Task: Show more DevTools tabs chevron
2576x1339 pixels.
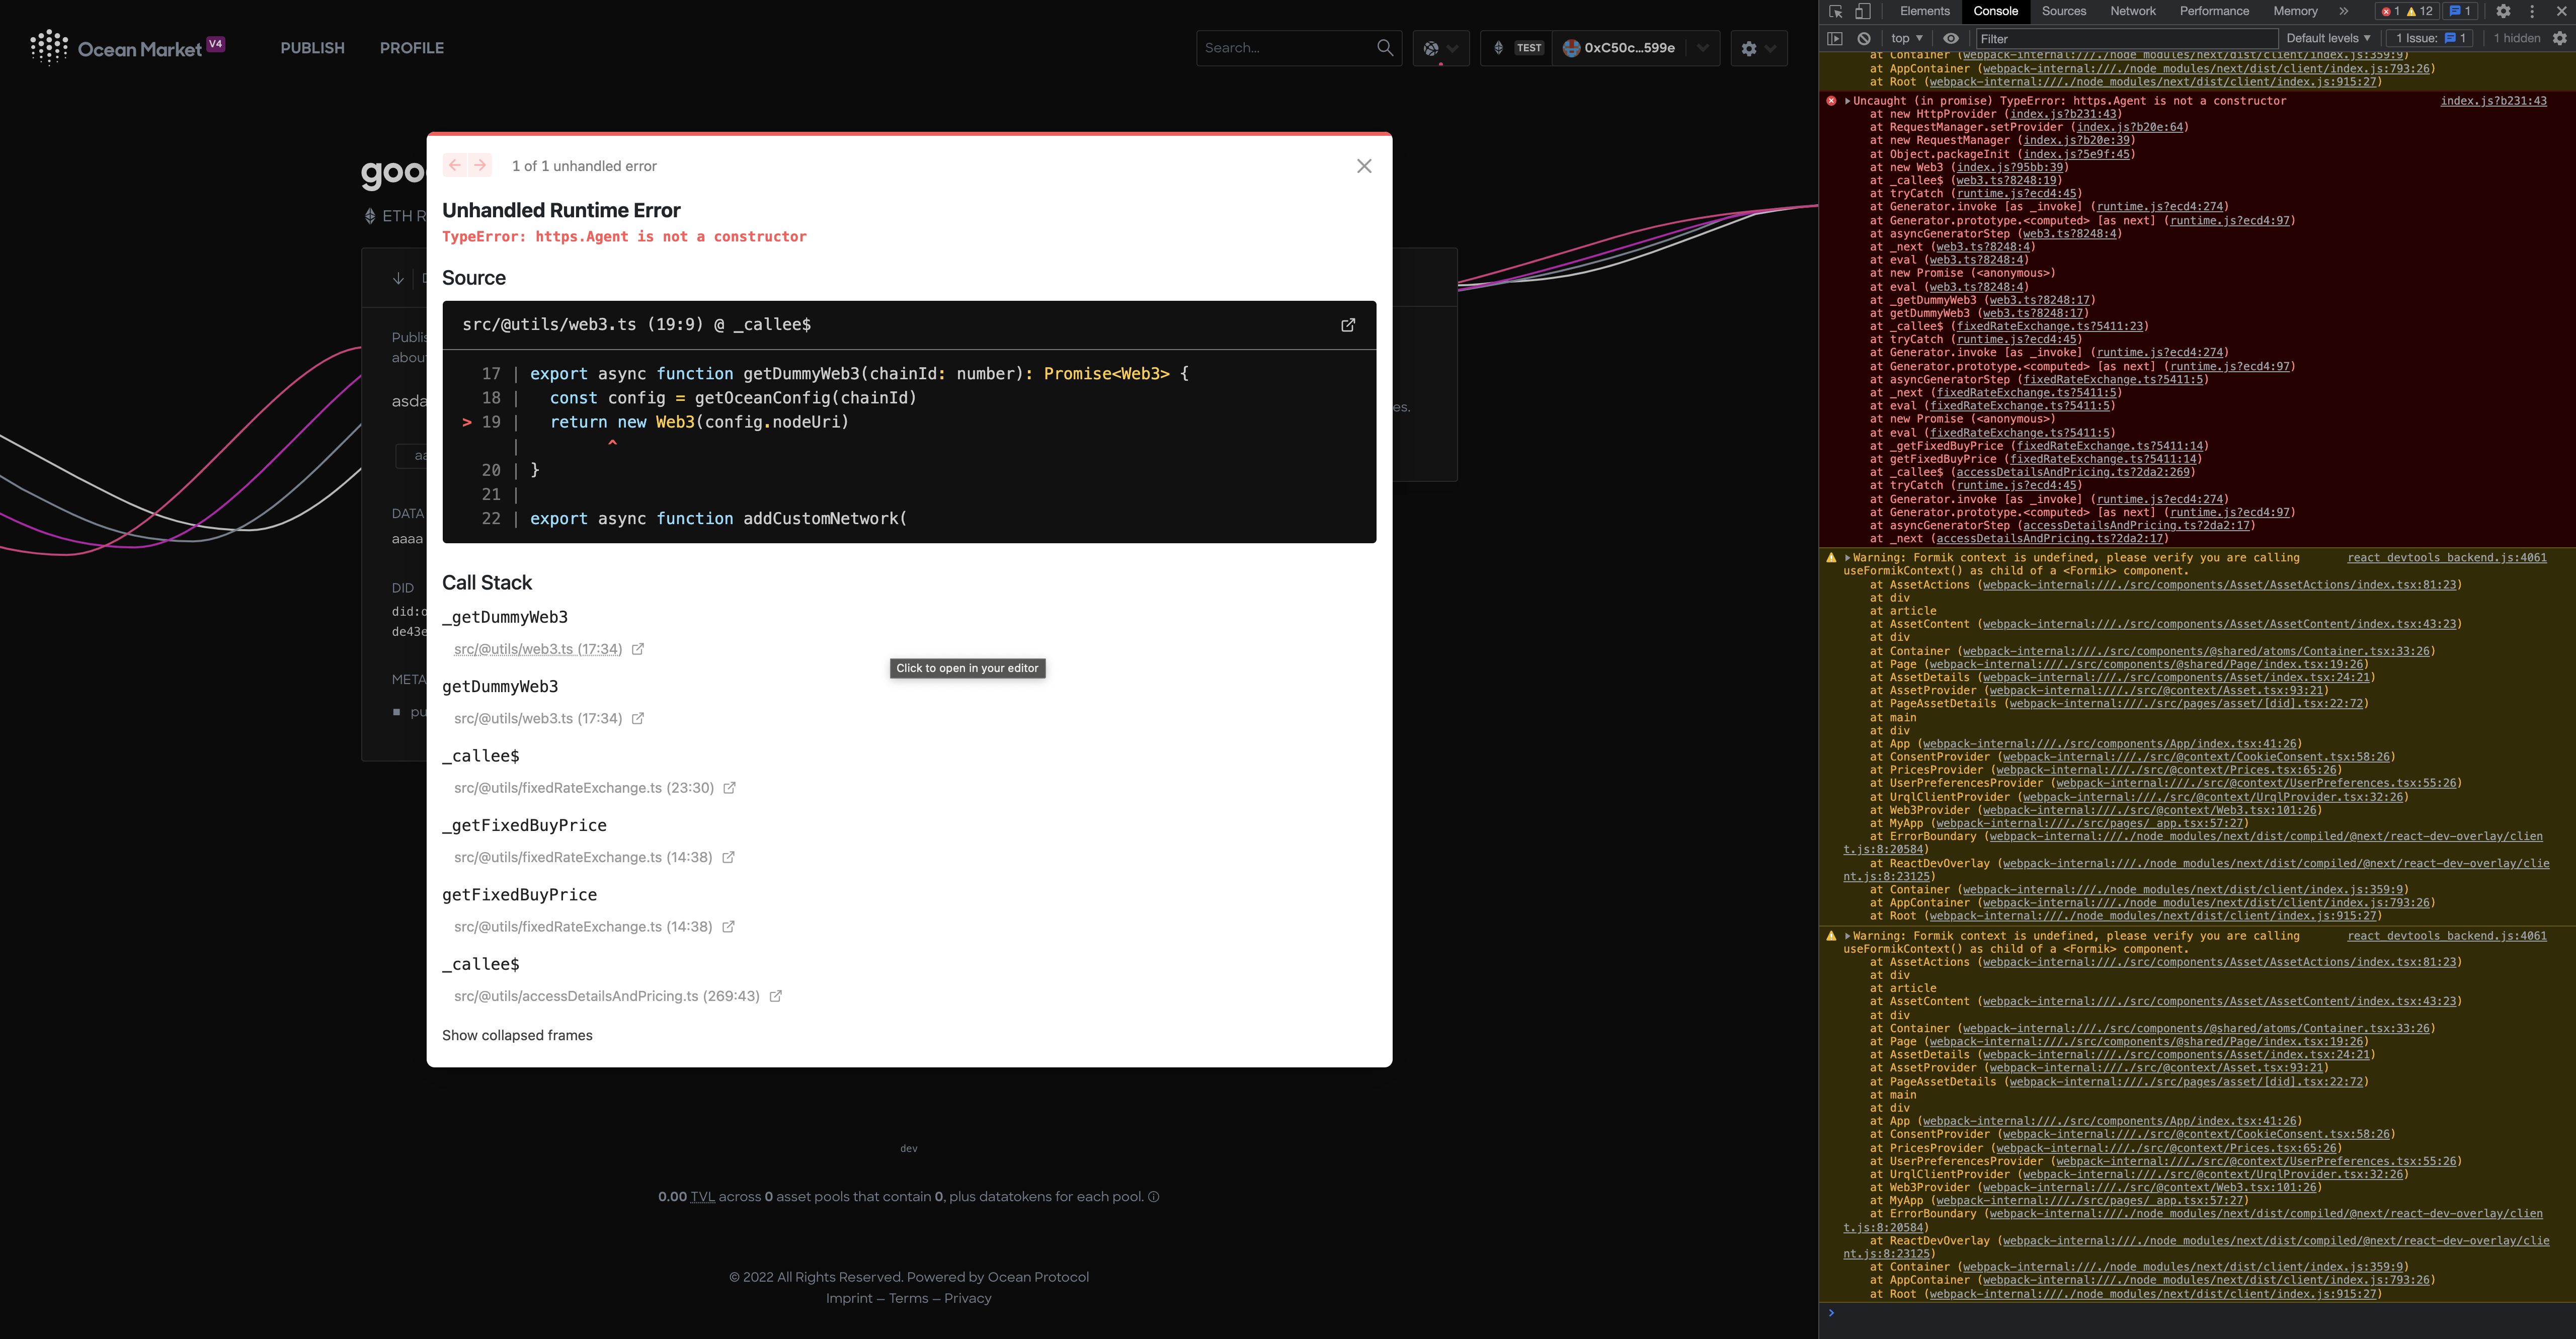Action: [x=2343, y=11]
